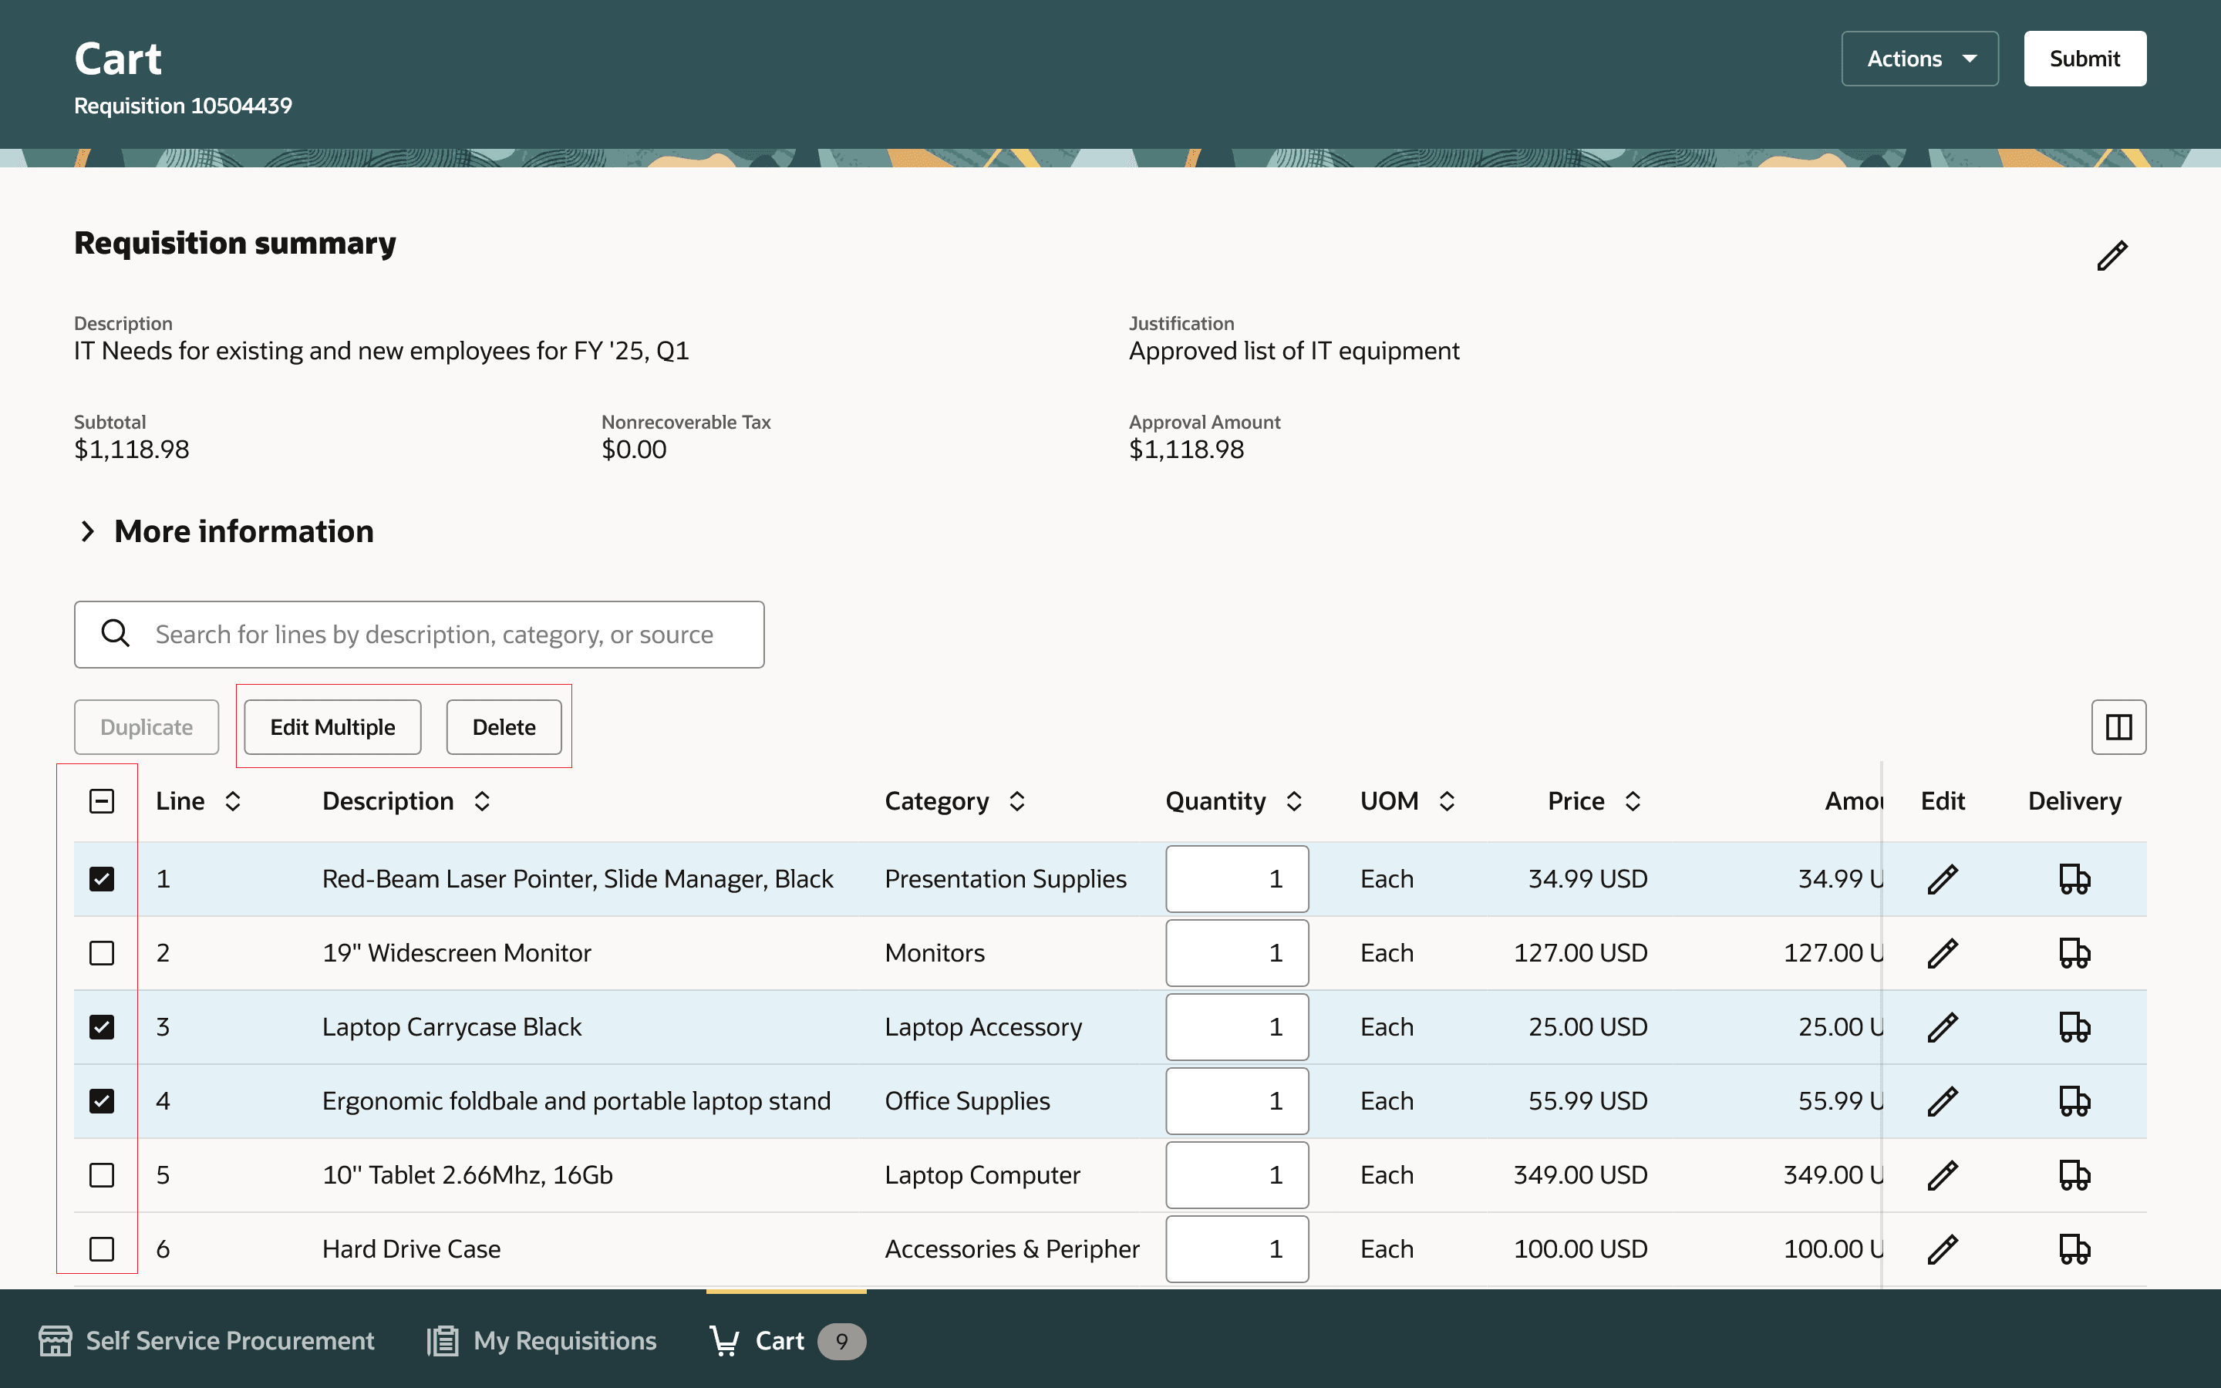Toggle the select-all checkbox in the table header
2221x1388 pixels.
[102, 800]
